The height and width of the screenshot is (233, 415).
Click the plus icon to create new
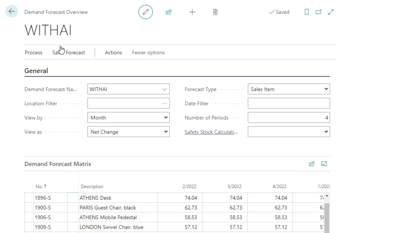[192, 12]
